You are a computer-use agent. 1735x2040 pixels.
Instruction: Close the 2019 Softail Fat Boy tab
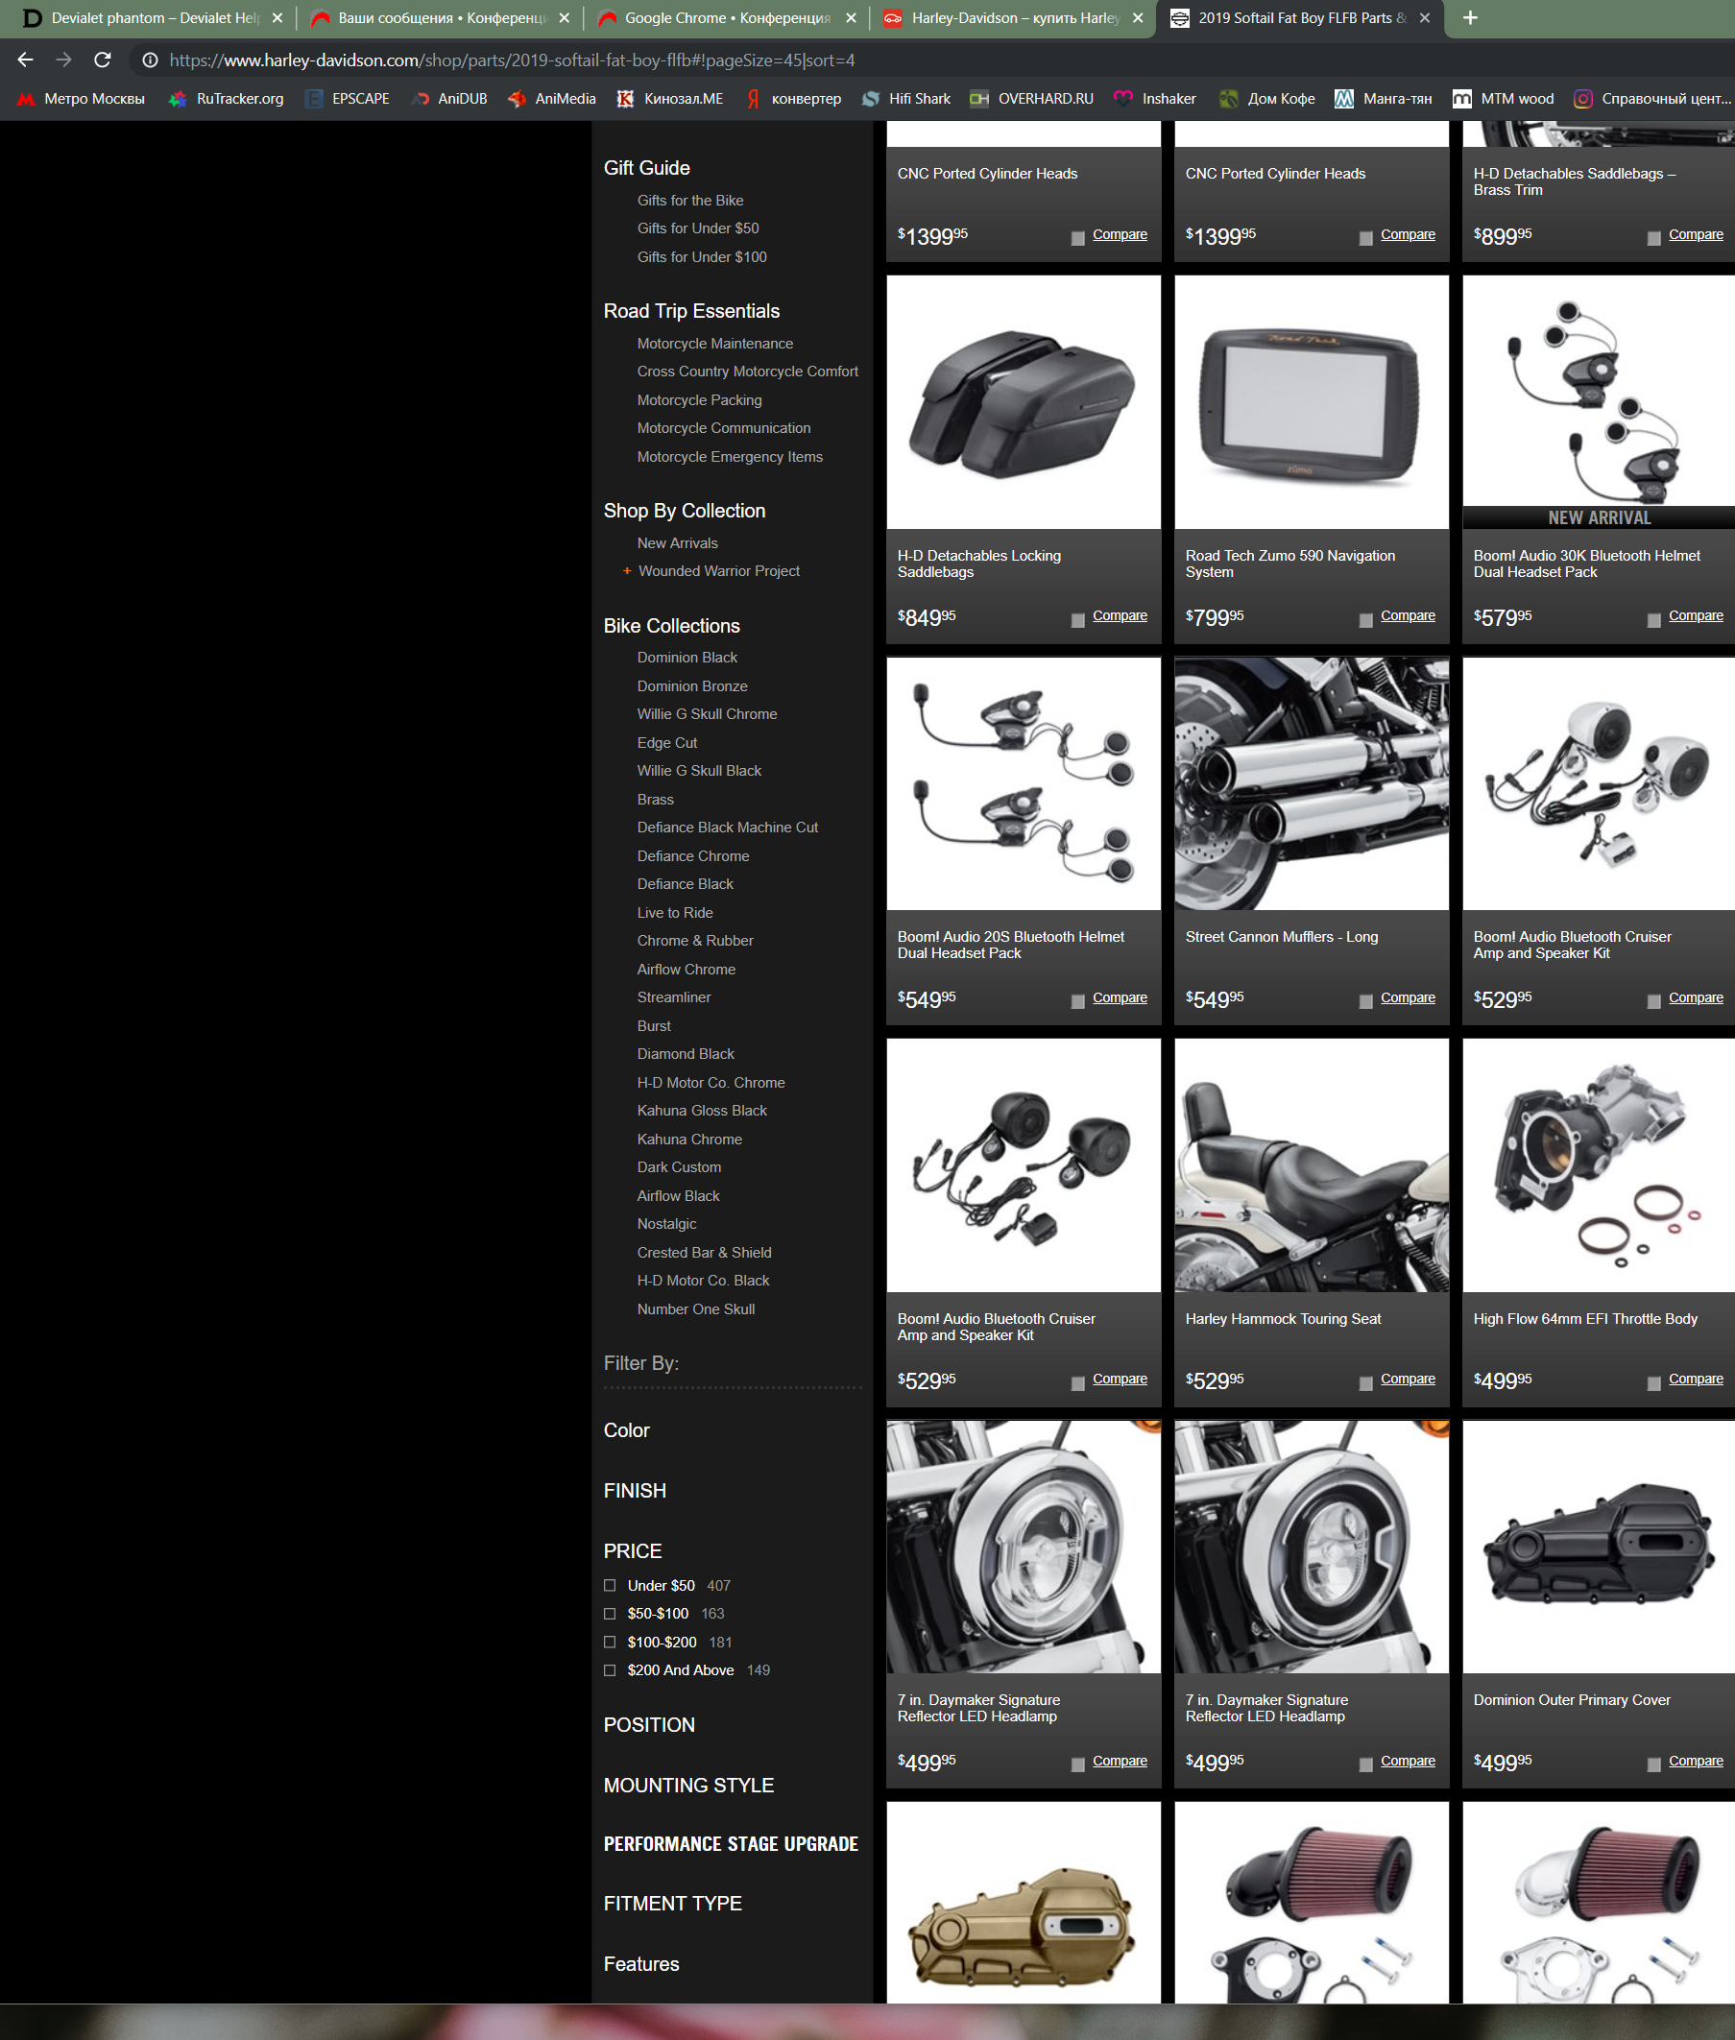coord(1424,17)
